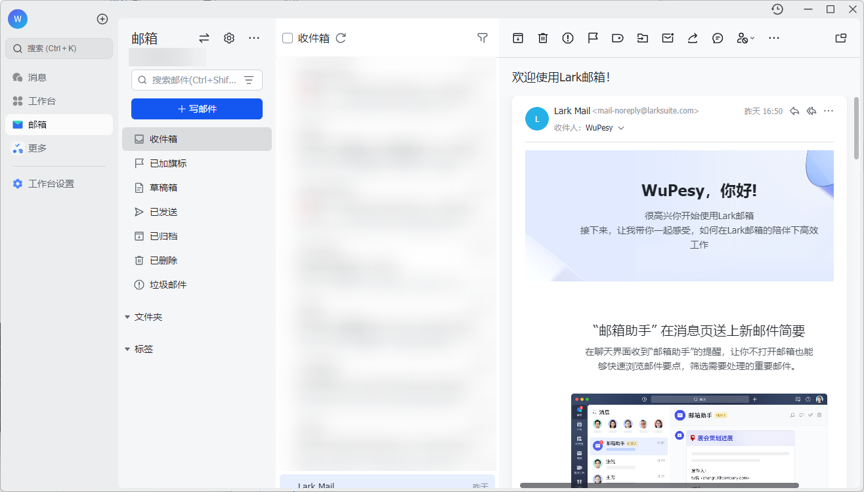Viewport: 864px width, 492px height.
Task: Click the reply-all arrow in the message header
Action: point(811,111)
